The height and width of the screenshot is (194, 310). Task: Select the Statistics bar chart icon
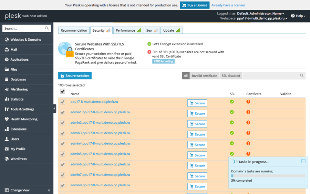(x=7, y=99)
